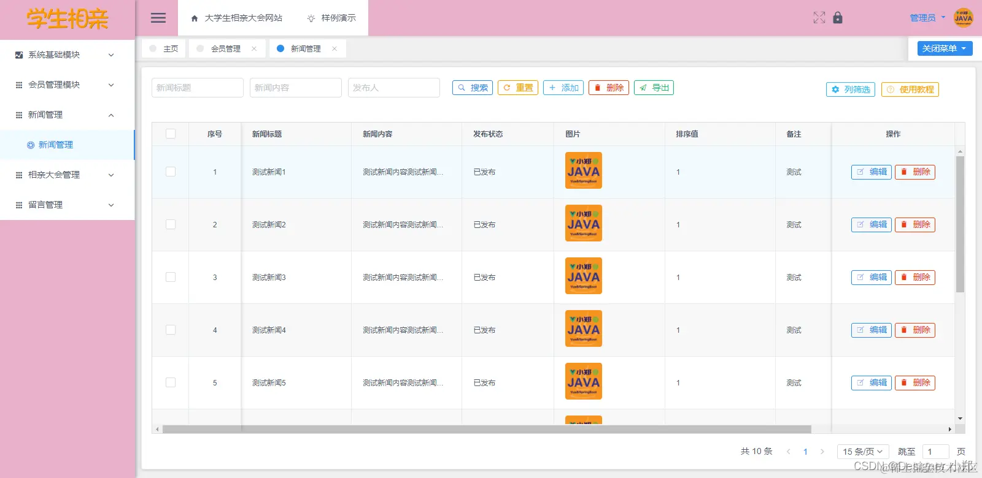Toggle the hamburger sidebar menu icon
Viewport: 982px width, 478px height.
tap(158, 18)
